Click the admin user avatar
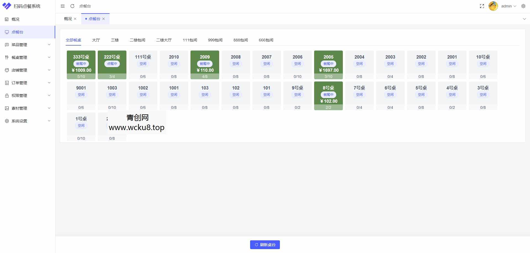Screen dimensions: 530x253 click(493, 6)
